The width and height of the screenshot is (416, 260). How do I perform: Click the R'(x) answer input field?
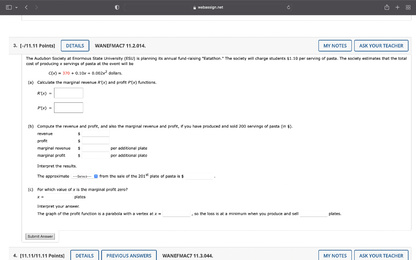(68, 93)
